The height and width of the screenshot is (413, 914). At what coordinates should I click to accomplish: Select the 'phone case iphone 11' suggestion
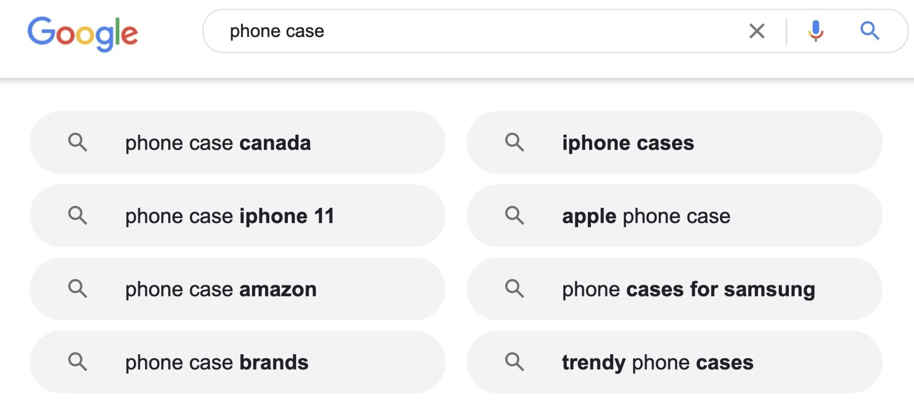click(238, 216)
